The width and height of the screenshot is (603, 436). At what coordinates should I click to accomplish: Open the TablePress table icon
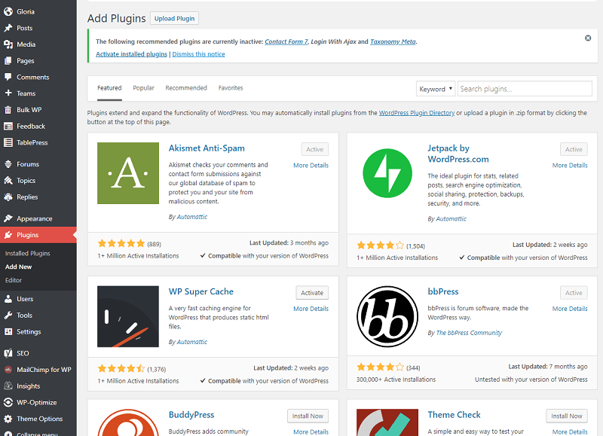pyautogui.click(x=8, y=142)
